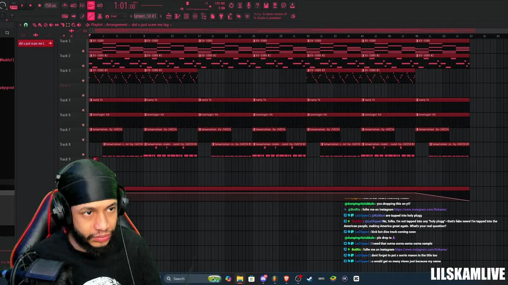Switch the SONG pattern mode button
This screenshot has height=285, width=508.
click(x=14, y=7)
